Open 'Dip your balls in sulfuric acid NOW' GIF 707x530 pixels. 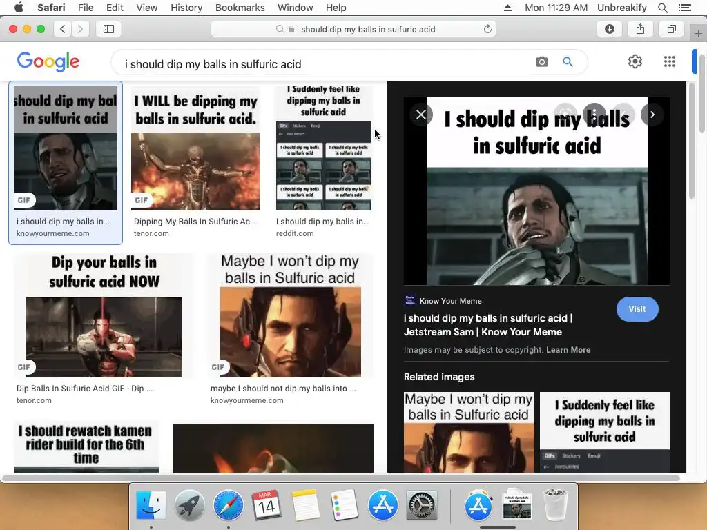pyautogui.click(x=104, y=315)
